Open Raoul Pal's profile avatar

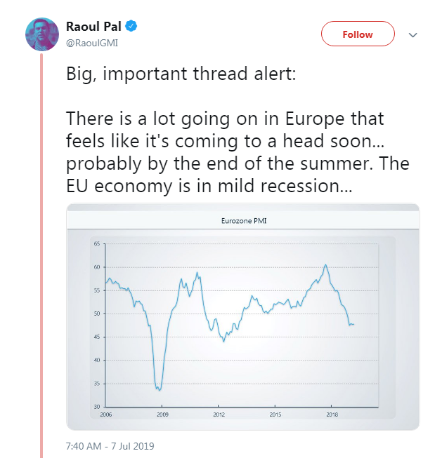[x=41, y=34]
